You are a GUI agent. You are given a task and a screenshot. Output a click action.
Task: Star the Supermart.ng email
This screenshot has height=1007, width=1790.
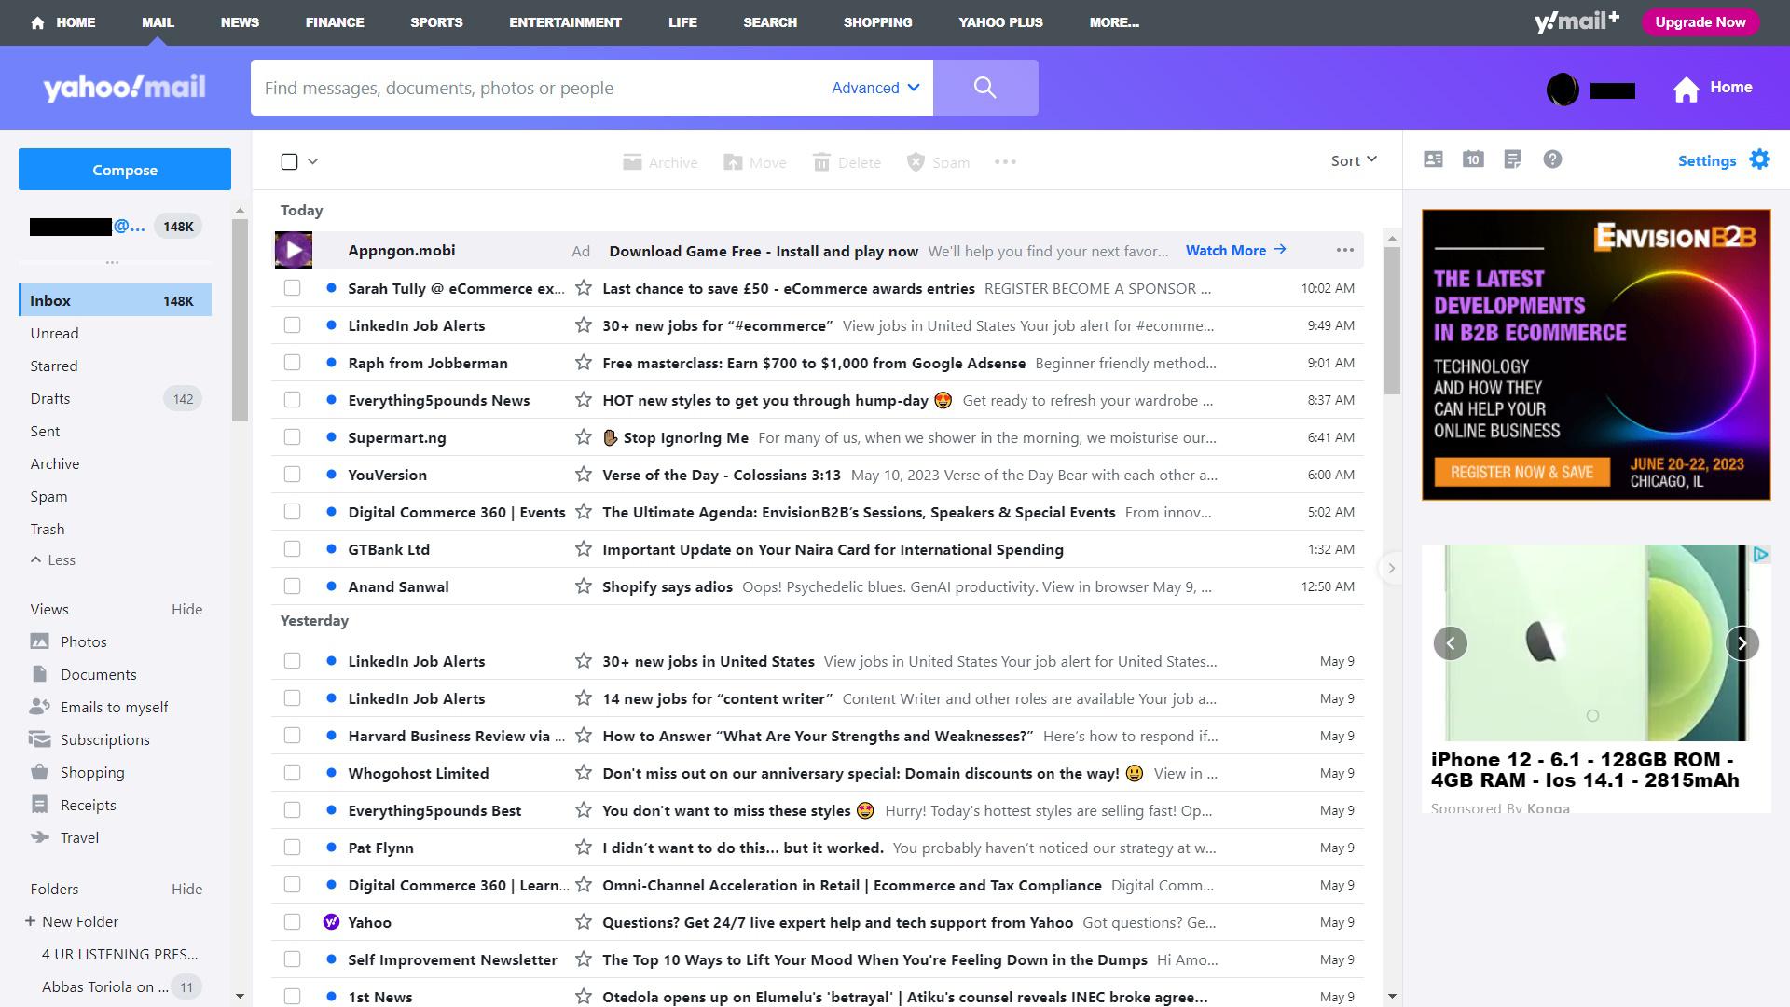[x=584, y=437]
